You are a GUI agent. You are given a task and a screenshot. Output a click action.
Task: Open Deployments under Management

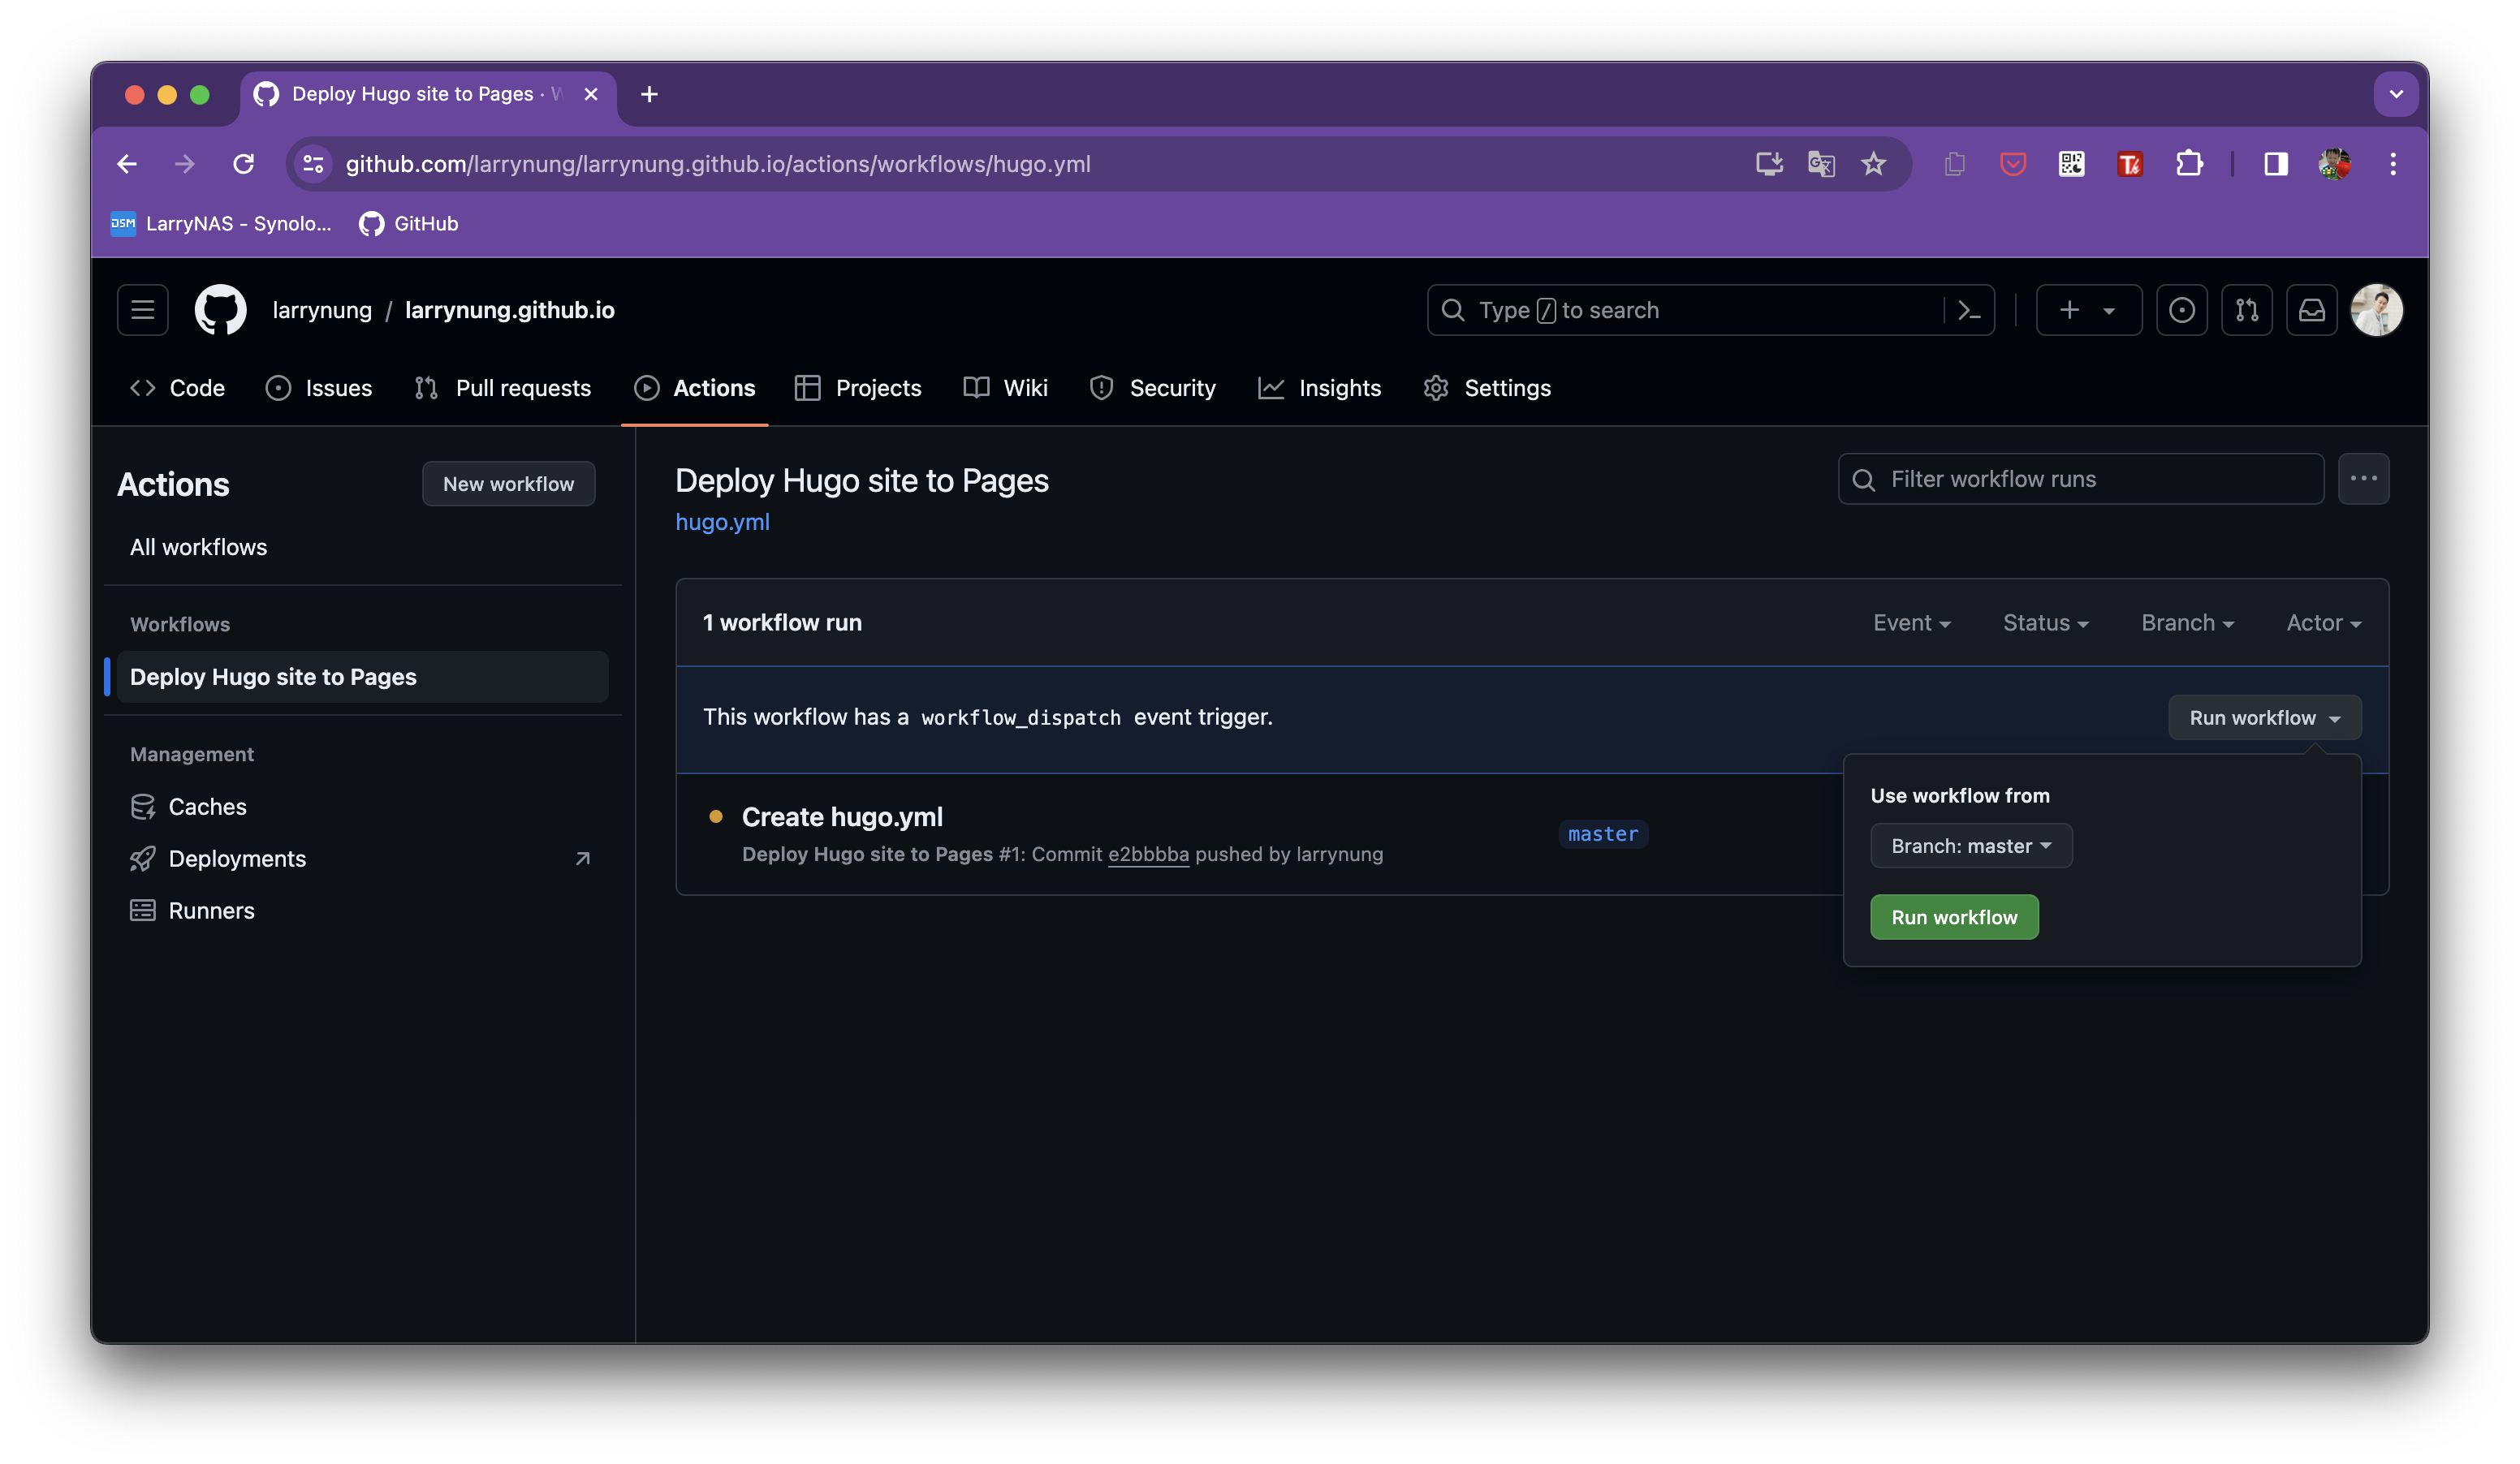pos(362,859)
